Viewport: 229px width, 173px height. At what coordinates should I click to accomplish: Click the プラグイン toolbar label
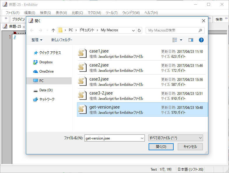coord(18,19)
